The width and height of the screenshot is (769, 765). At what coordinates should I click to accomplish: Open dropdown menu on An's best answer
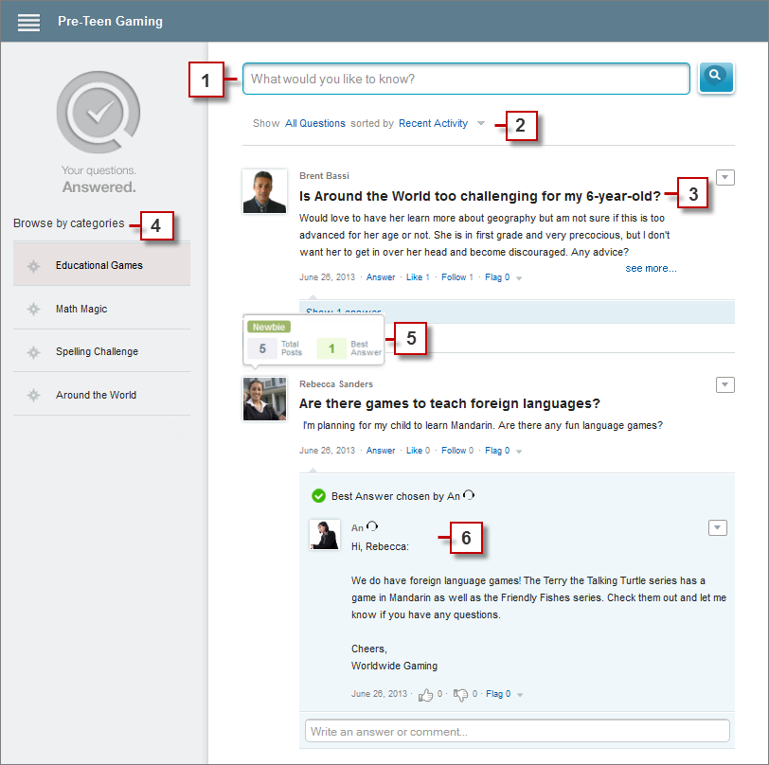coord(718,527)
